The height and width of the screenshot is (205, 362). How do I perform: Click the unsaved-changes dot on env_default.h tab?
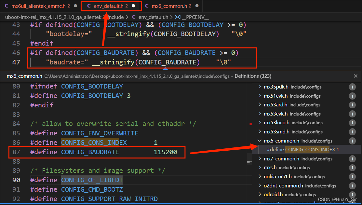[x=133, y=6]
